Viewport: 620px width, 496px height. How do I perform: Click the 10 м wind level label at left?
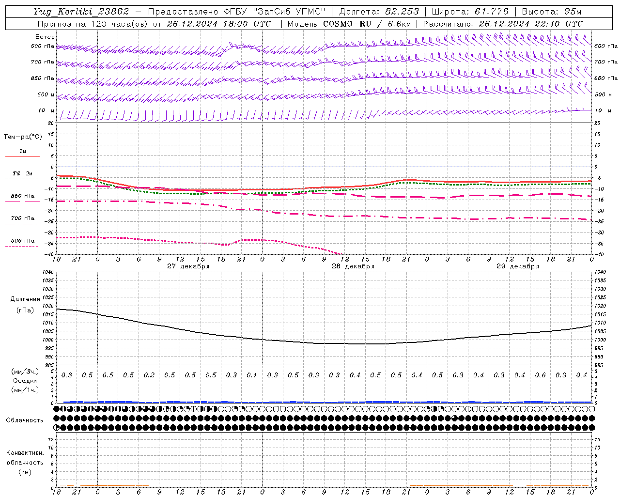(46, 110)
